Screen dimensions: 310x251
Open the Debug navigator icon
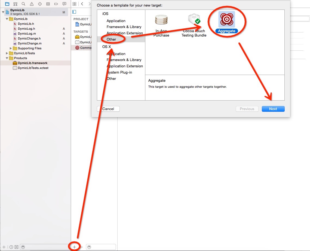point(48,4)
